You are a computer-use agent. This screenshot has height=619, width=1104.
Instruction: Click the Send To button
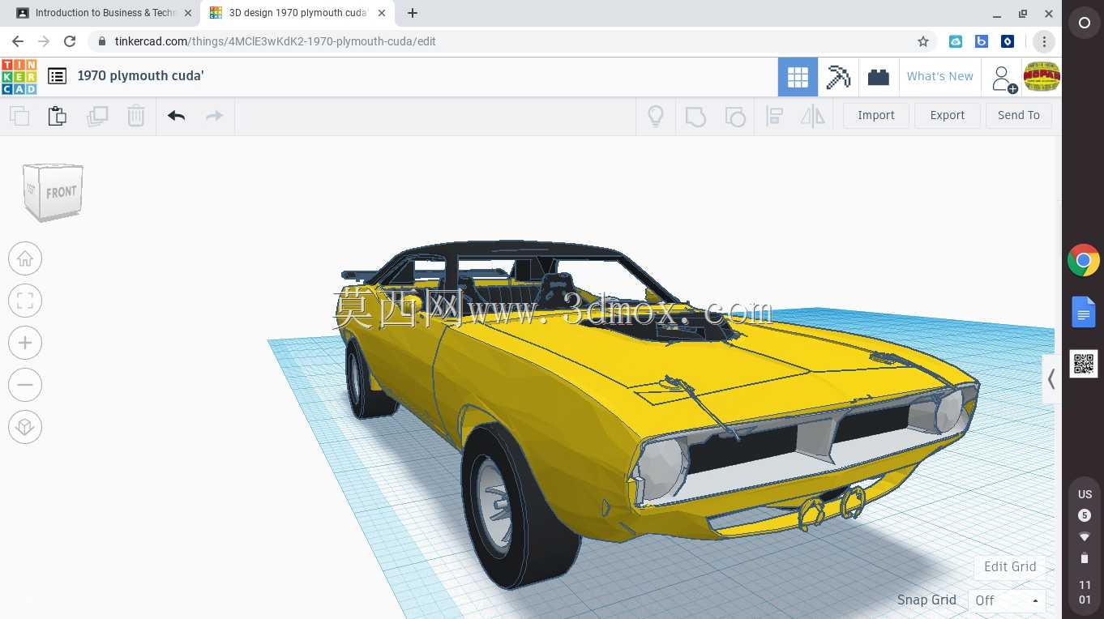click(x=1019, y=115)
